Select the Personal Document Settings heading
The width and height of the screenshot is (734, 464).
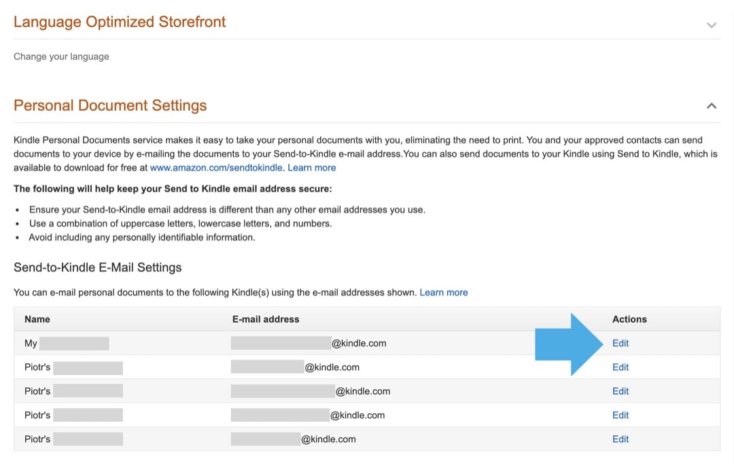pyautogui.click(x=110, y=105)
